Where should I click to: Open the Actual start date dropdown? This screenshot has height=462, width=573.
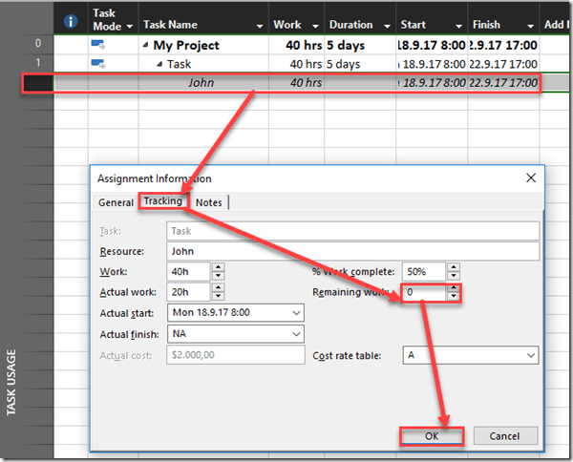coord(295,313)
